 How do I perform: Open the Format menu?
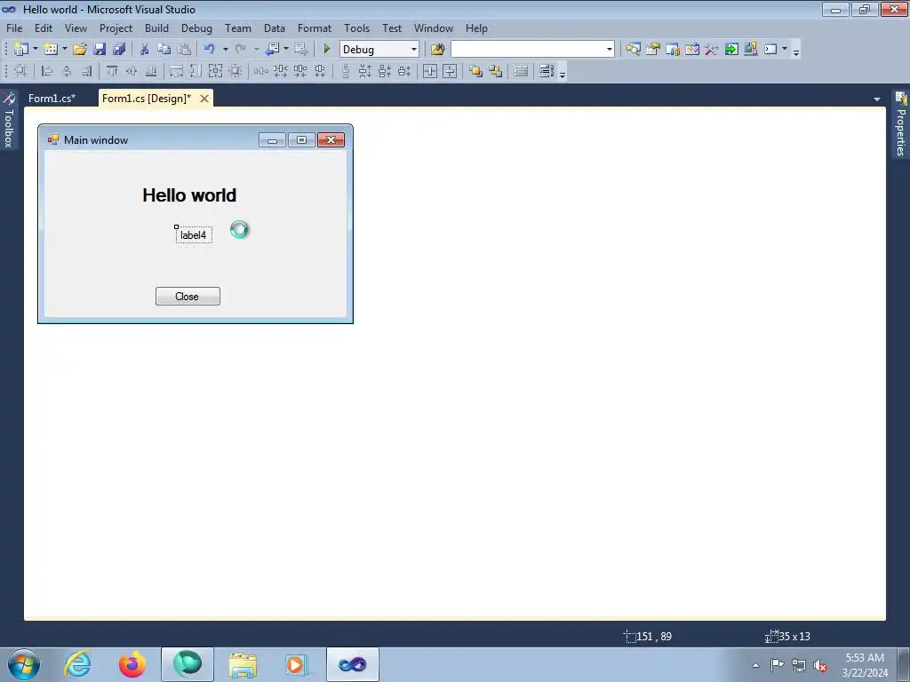[x=315, y=28]
